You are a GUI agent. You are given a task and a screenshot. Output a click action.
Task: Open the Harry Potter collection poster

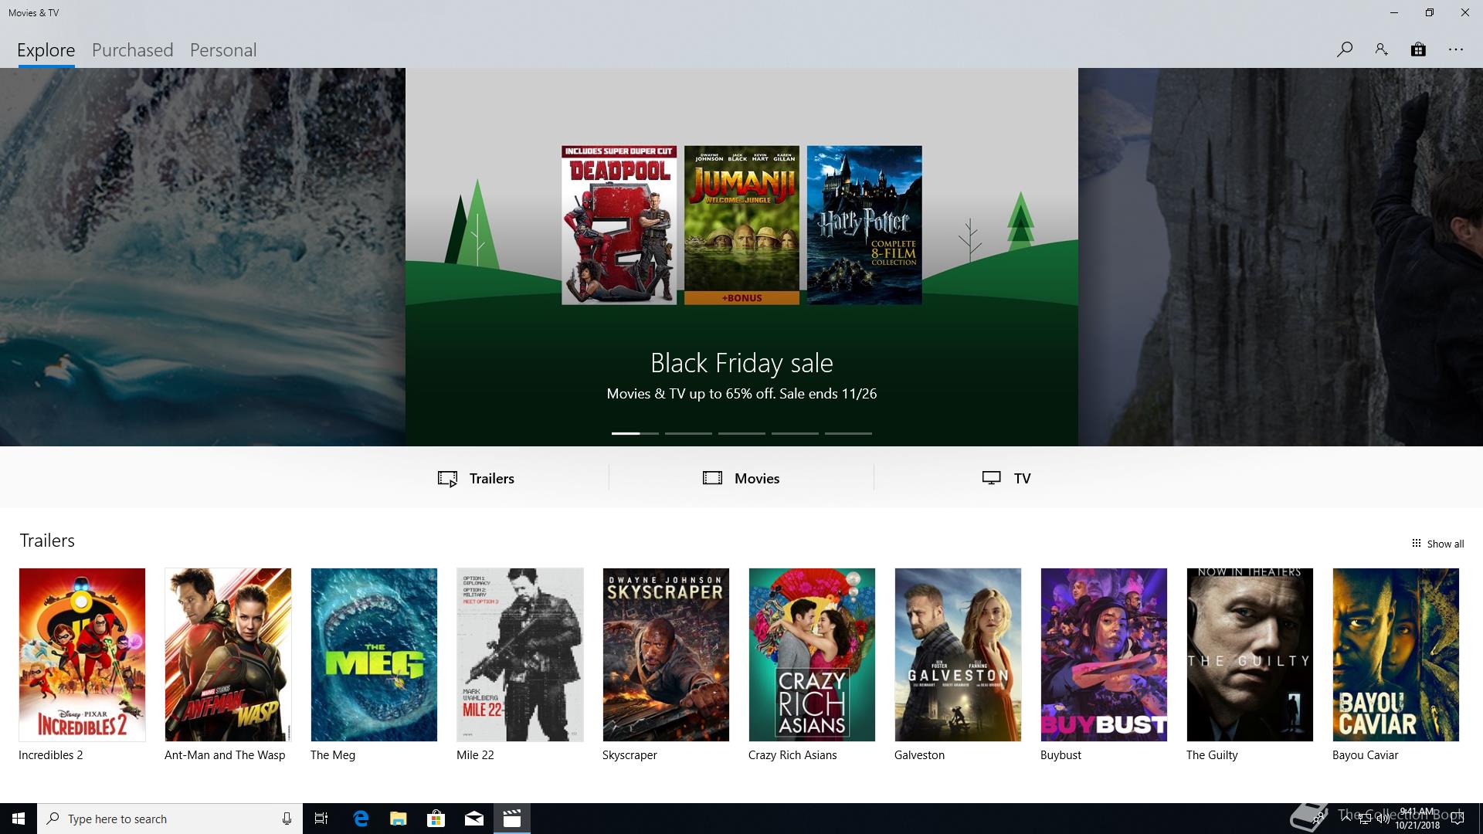(x=864, y=225)
